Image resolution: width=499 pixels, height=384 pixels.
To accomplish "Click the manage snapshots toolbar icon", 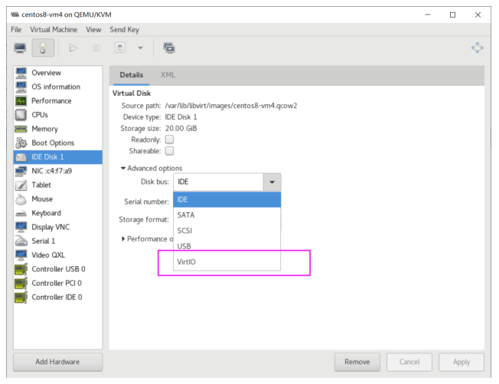I will (168, 48).
